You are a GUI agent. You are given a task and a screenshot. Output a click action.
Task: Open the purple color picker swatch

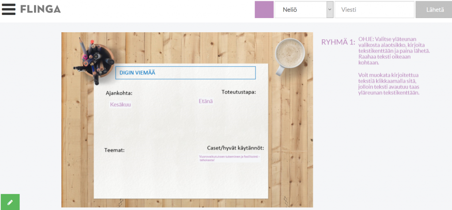point(264,10)
